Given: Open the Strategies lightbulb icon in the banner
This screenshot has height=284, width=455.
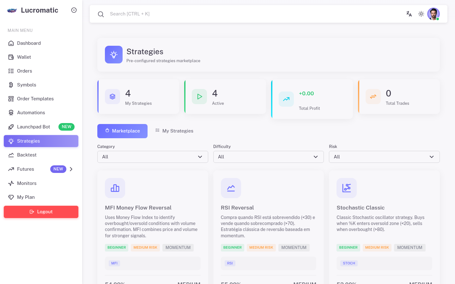Looking at the screenshot, I should click(x=114, y=54).
